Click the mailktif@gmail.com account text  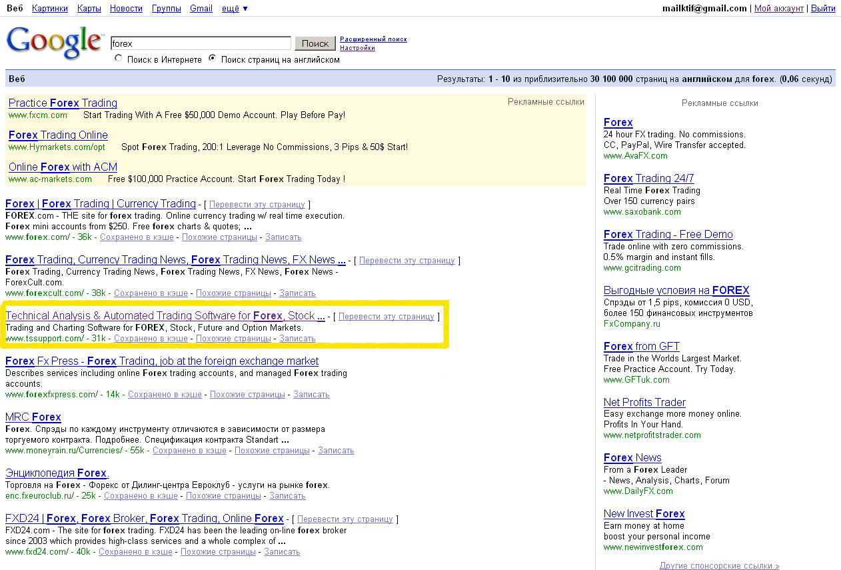coord(704,9)
